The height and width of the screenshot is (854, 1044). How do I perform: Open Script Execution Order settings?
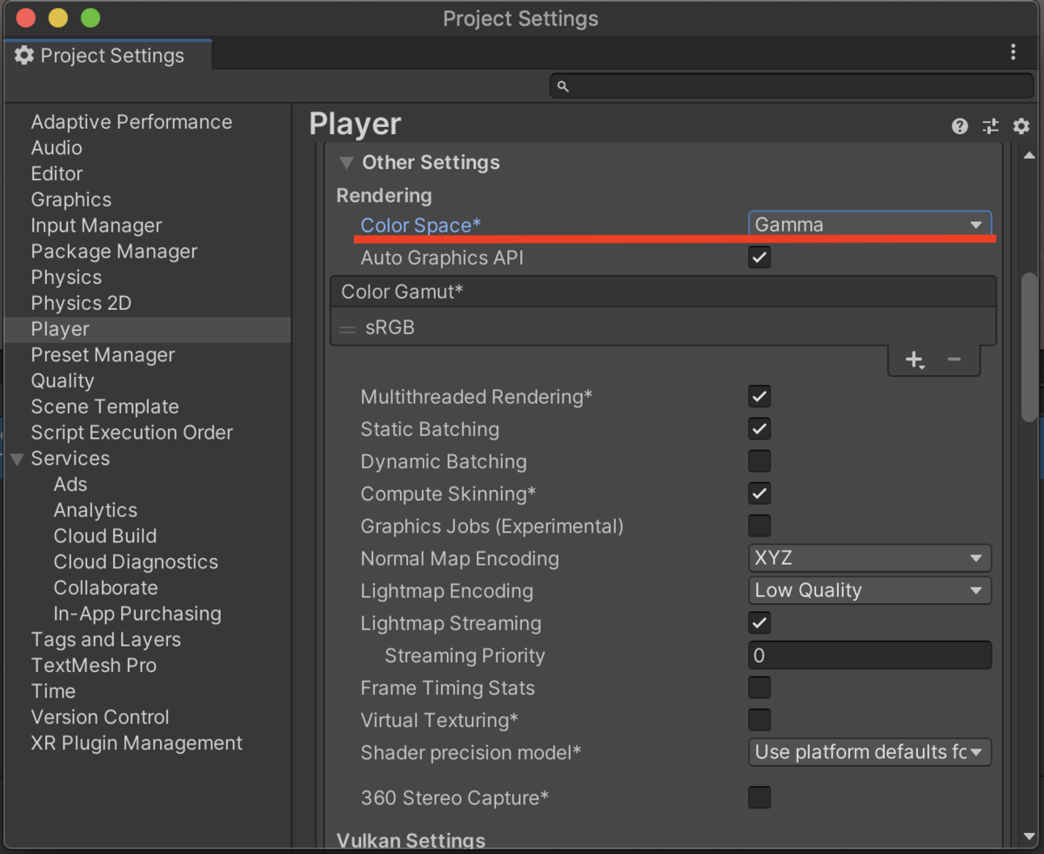(131, 433)
